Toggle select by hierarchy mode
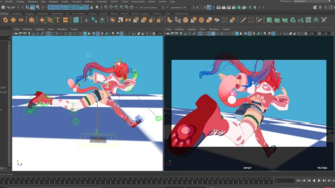335x188 pixels. 27,7
